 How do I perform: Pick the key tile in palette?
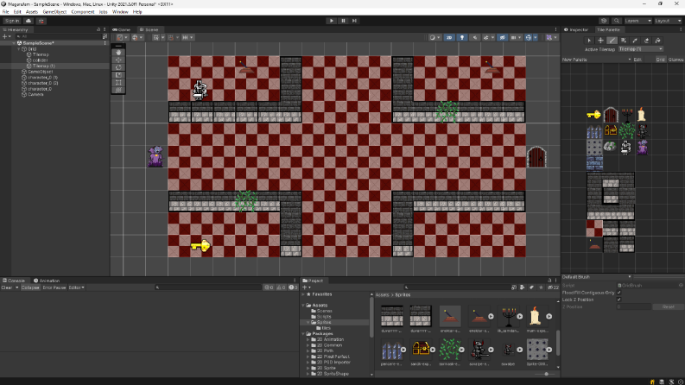point(593,115)
